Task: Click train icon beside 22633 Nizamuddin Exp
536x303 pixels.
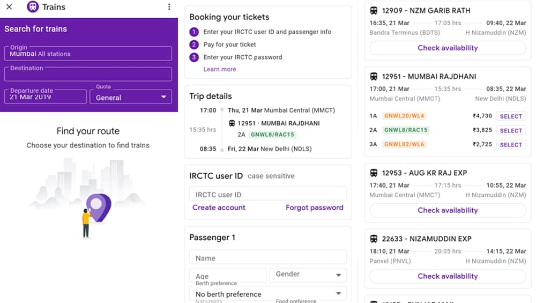Action: tap(374, 239)
